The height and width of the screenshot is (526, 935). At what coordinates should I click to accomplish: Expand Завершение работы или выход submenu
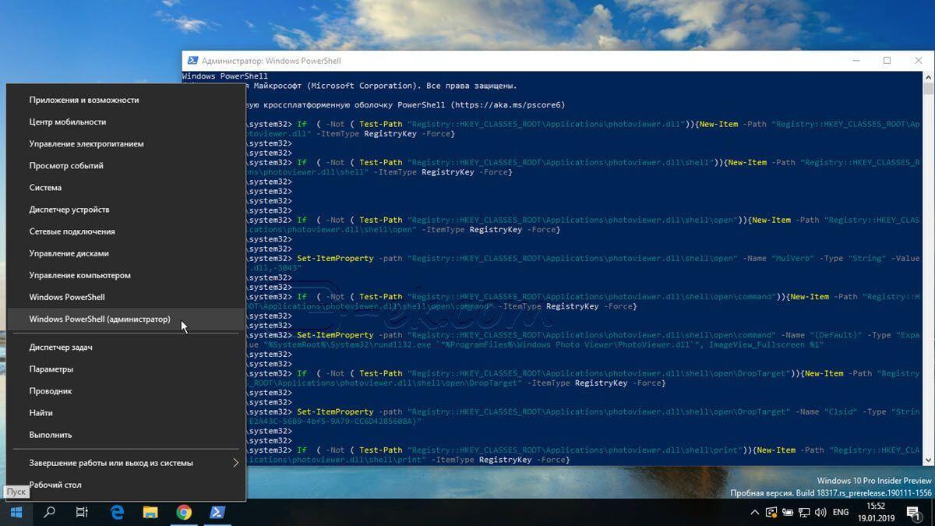[x=126, y=462]
